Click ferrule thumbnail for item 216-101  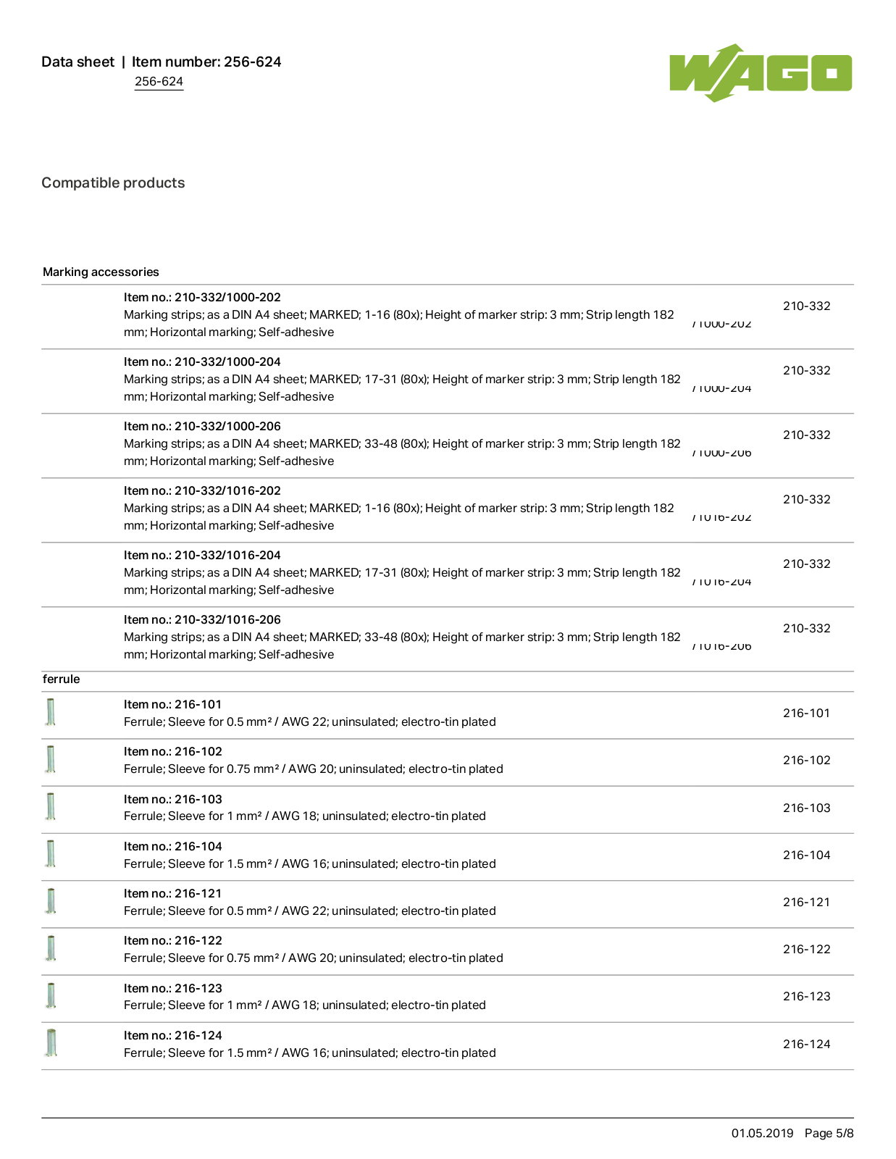click(50, 712)
